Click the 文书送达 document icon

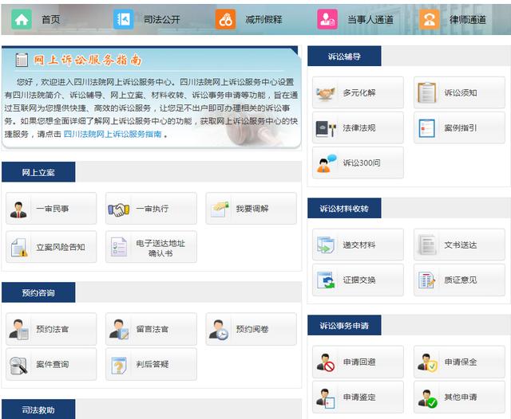pos(426,245)
